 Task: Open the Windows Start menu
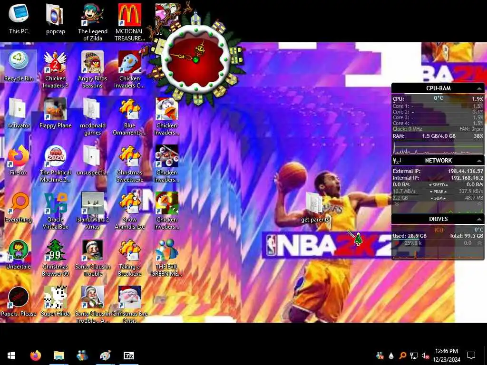coord(11,355)
